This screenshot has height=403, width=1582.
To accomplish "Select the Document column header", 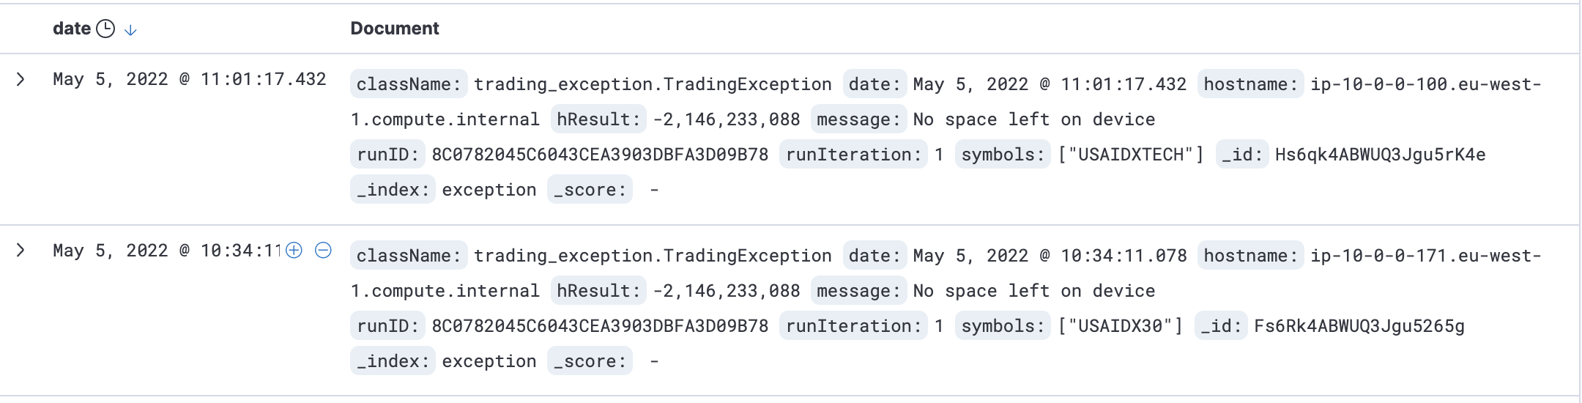I will click(395, 29).
